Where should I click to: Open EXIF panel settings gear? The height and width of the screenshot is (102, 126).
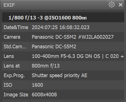click(112, 5)
